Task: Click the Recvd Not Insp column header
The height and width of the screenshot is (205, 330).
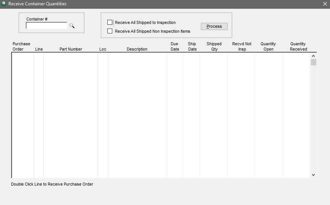Action: [x=242, y=46]
